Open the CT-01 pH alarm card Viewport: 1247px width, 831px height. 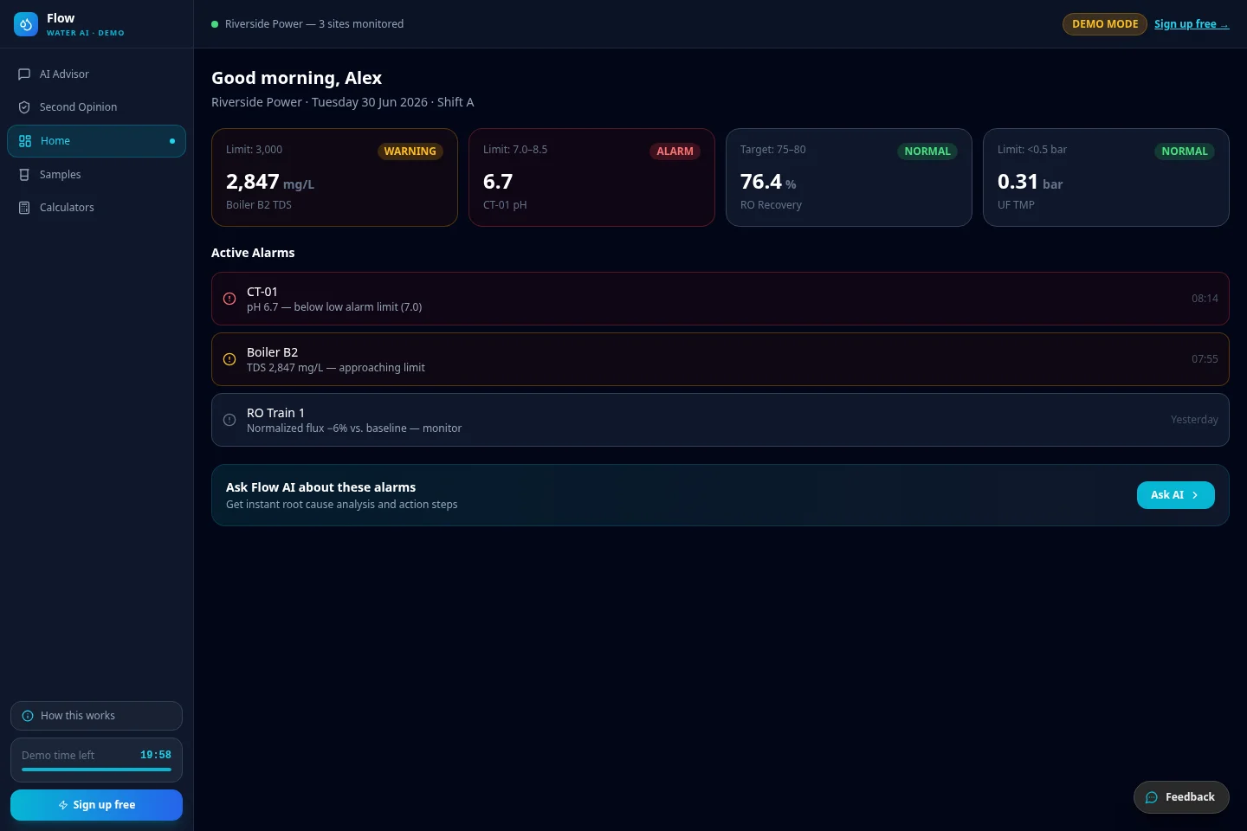(x=591, y=177)
